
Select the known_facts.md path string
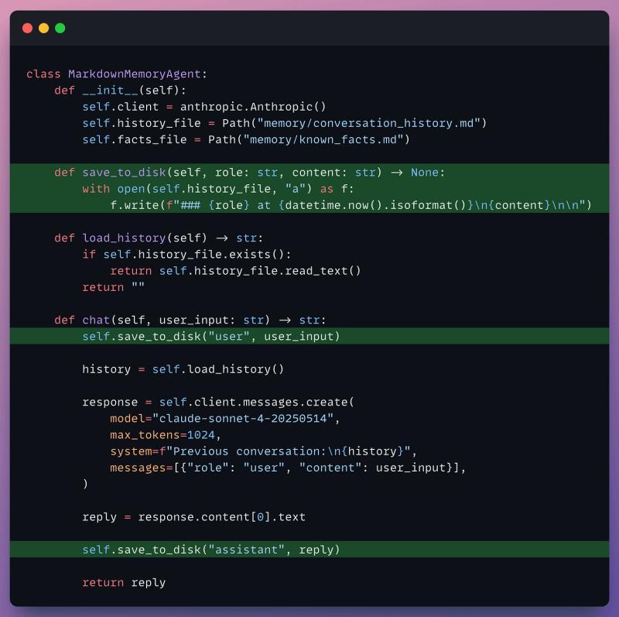323,140
